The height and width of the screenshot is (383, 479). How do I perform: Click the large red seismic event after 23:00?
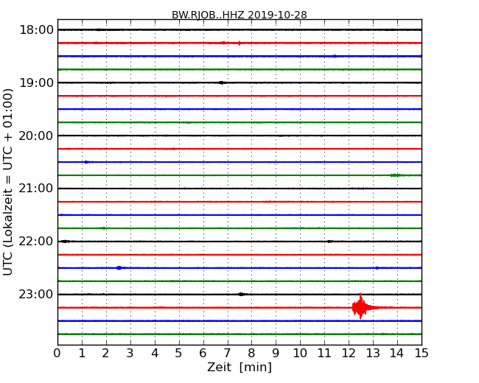point(361,307)
